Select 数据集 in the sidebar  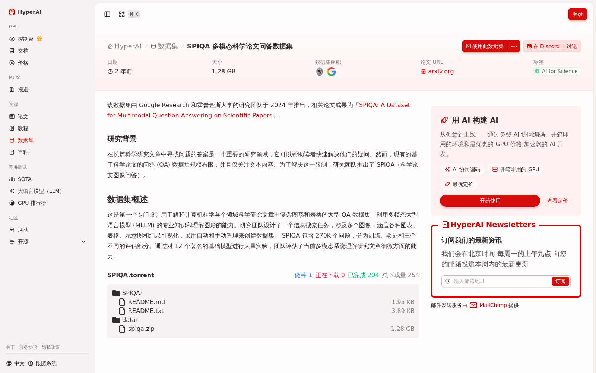coord(21,140)
